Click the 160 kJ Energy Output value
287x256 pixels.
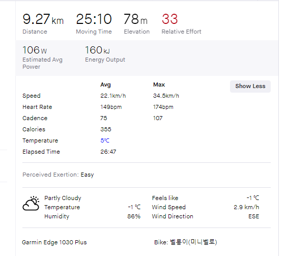(x=97, y=50)
